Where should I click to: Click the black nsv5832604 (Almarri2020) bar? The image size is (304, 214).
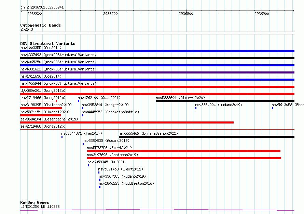pos(225,101)
